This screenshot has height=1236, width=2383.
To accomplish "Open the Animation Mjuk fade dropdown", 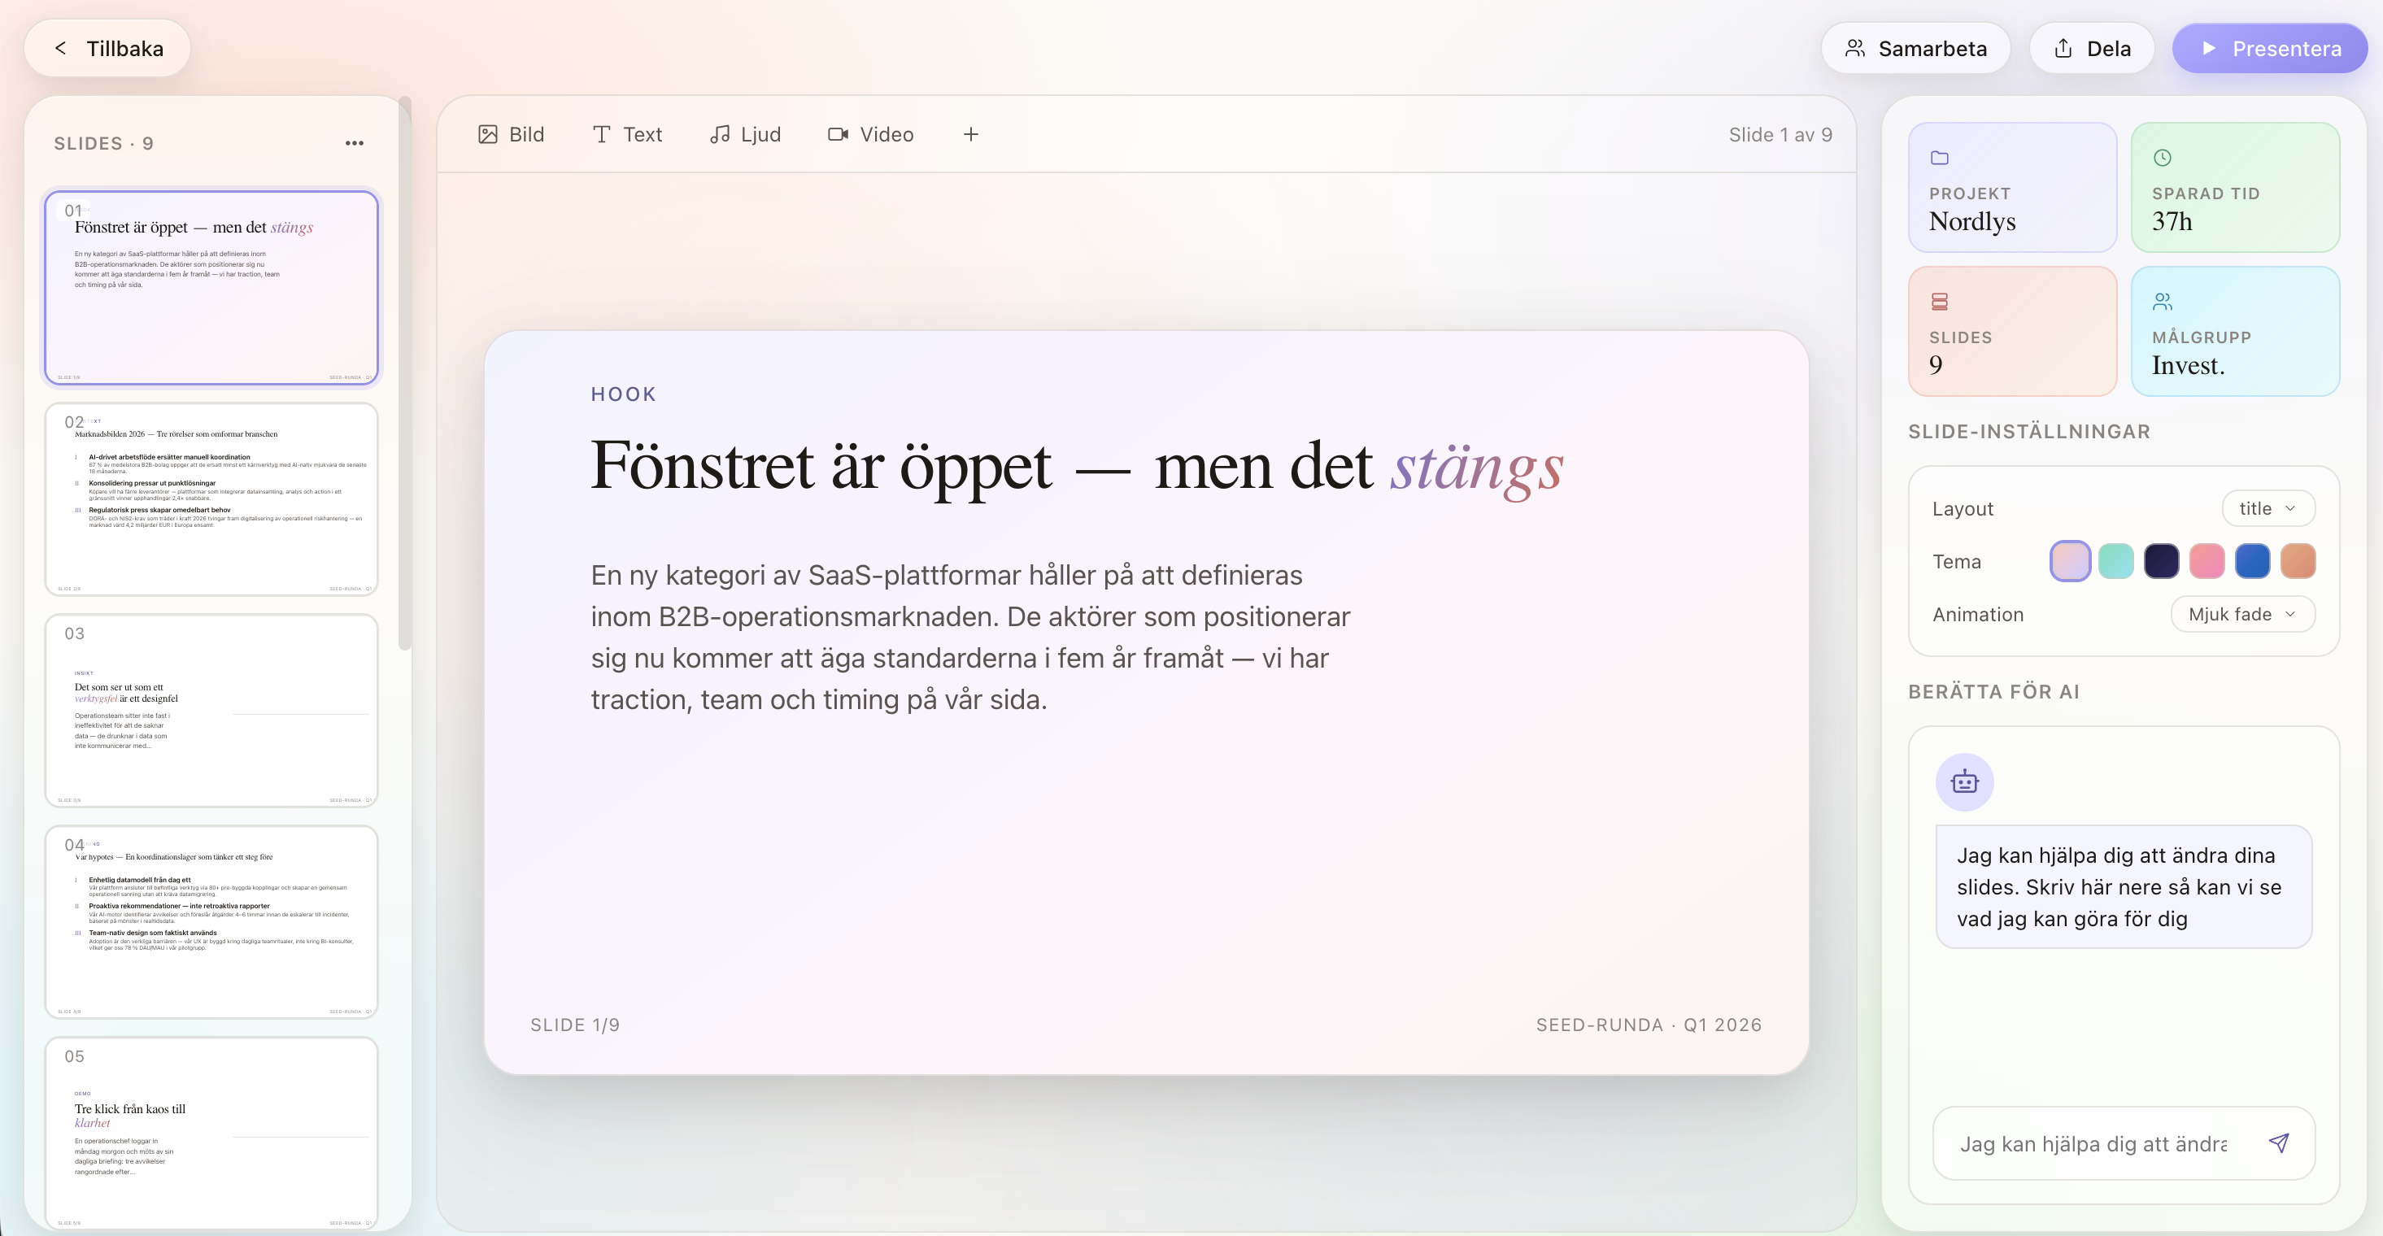I will pyautogui.click(x=2242, y=614).
